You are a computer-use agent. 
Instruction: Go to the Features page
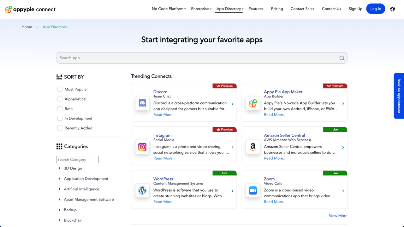[x=256, y=9]
